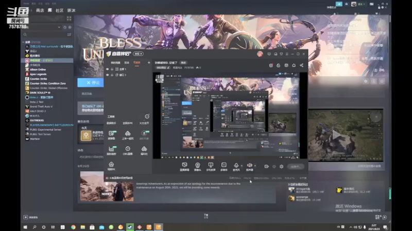Open toolbox settings circle icon

coord(147,117)
